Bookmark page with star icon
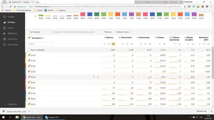 [185, 6]
